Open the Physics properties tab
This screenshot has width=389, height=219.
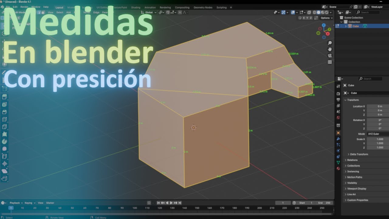point(338,151)
